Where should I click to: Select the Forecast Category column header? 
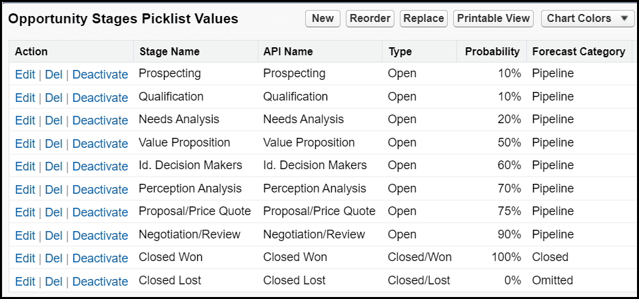[x=578, y=52]
